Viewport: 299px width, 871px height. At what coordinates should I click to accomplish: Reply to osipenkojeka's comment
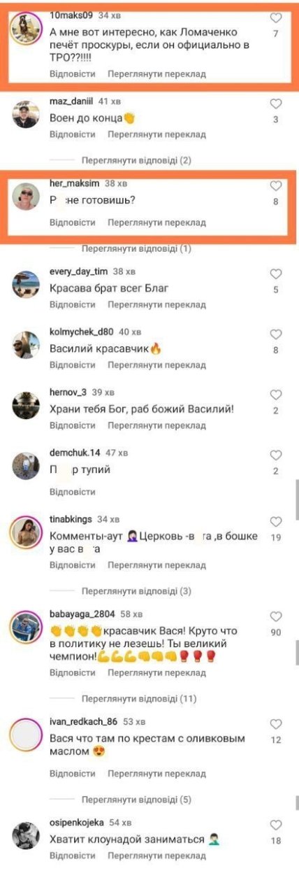pyautogui.click(x=73, y=856)
